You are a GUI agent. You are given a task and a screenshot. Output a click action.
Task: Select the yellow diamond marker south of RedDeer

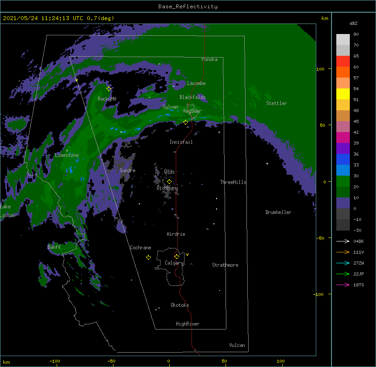(x=185, y=122)
